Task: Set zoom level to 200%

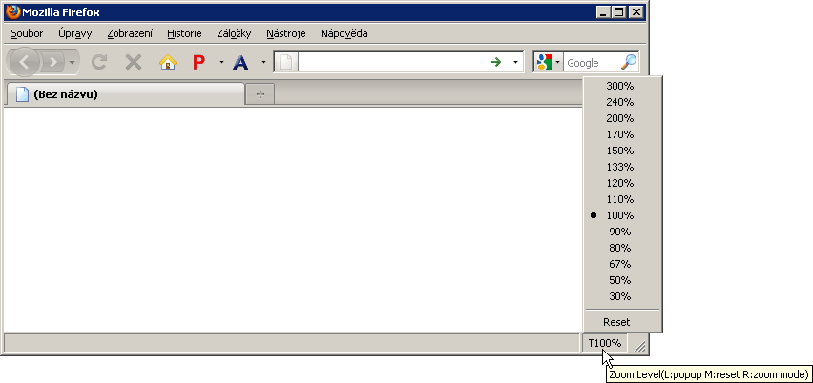Action: pos(623,118)
